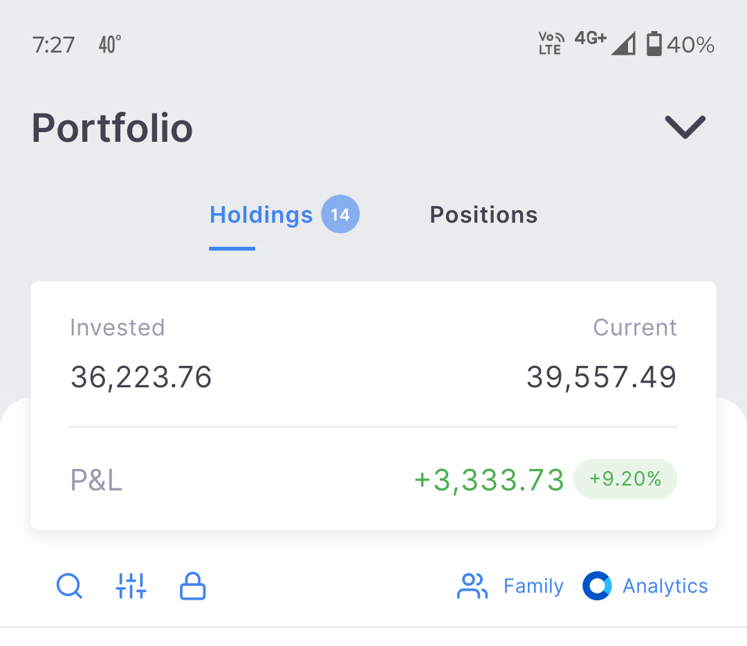Switch to the Holdings tab
Screen dimensions: 747x646
pos(261,215)
